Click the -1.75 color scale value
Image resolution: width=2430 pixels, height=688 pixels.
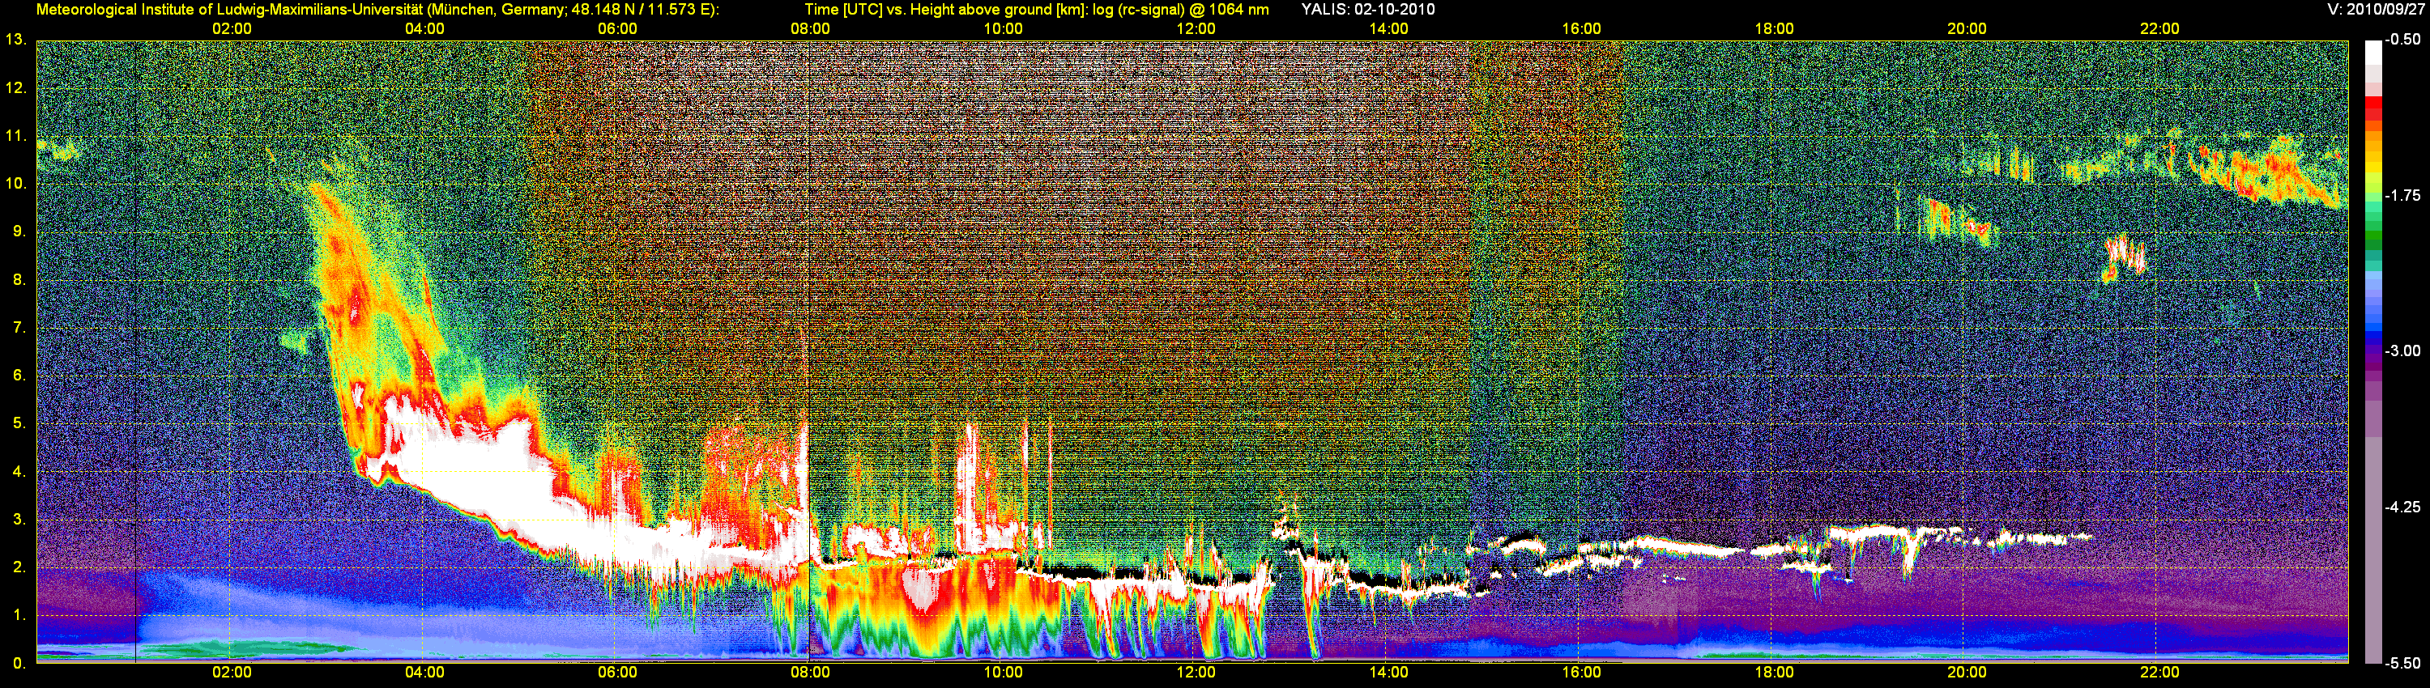click(2402, 195)
